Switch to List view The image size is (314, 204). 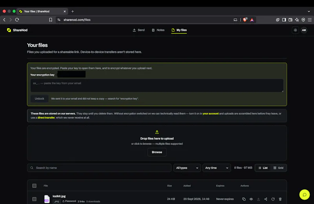263,168
